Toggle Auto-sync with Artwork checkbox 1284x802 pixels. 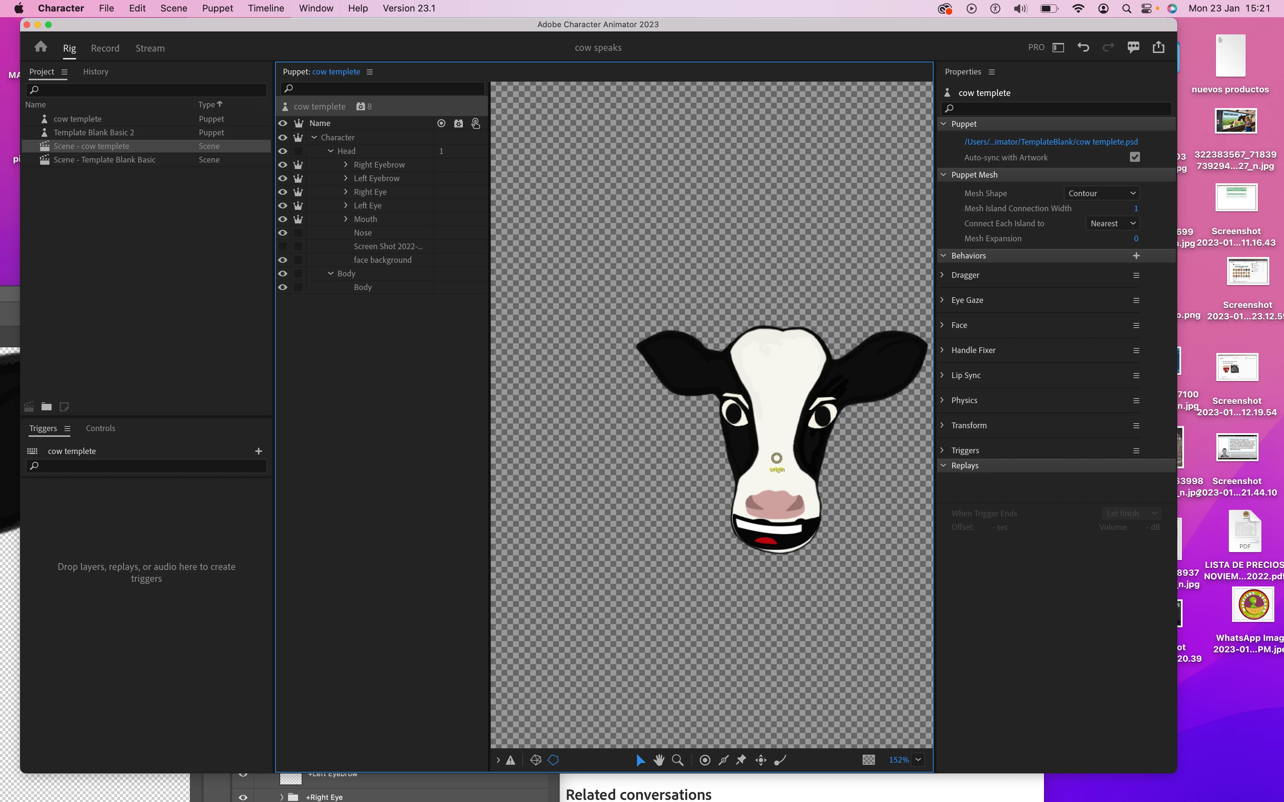1134,157
